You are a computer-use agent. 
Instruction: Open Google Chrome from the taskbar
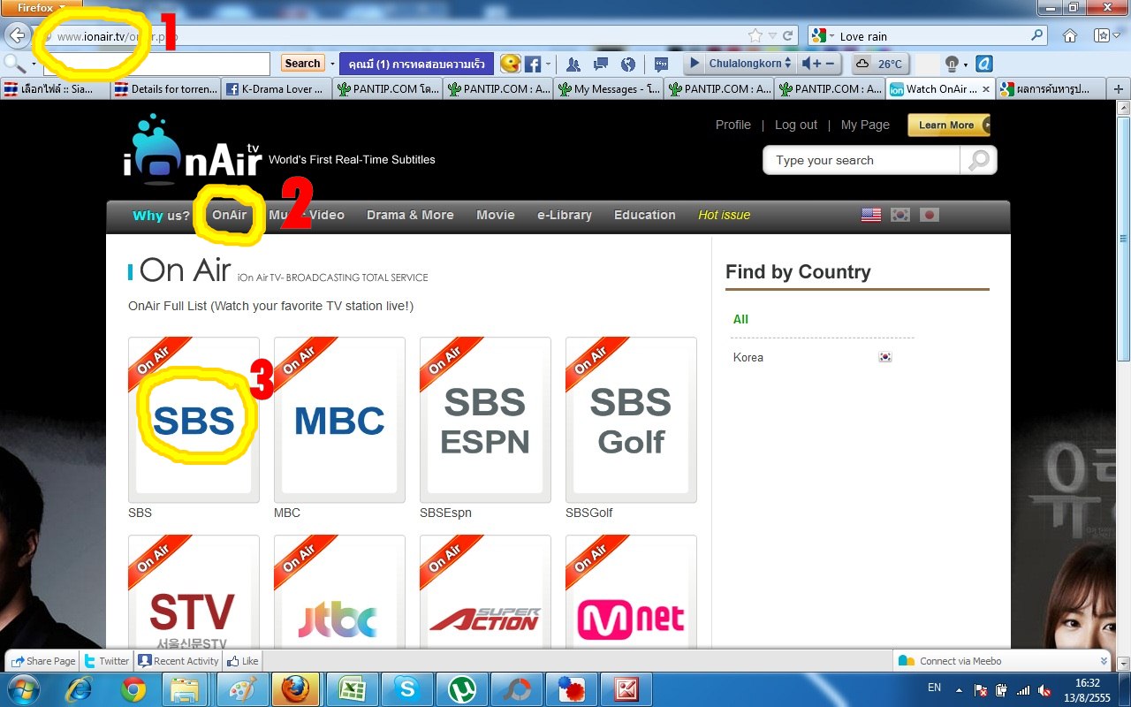(133, 688)
